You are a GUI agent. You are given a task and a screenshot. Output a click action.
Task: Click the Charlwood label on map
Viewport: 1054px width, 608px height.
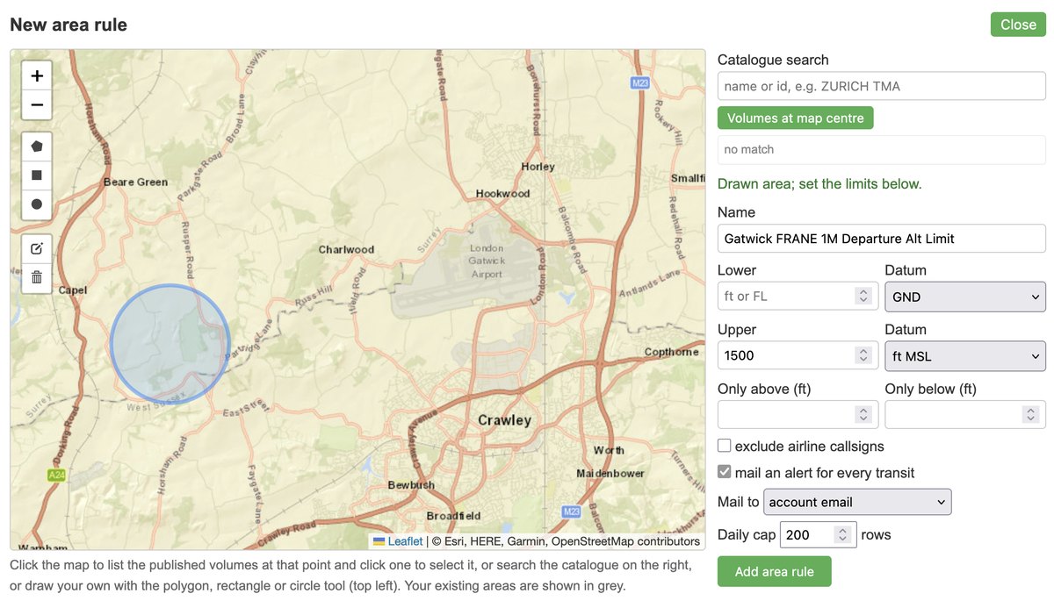coord(346,249)
